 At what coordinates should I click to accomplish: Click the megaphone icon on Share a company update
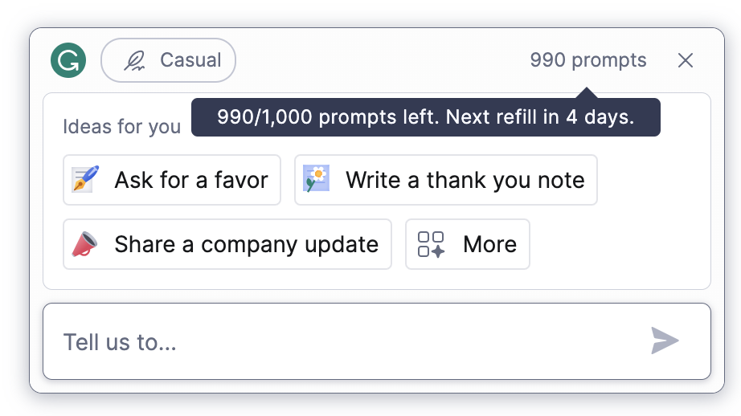click(x=85, y=244)
